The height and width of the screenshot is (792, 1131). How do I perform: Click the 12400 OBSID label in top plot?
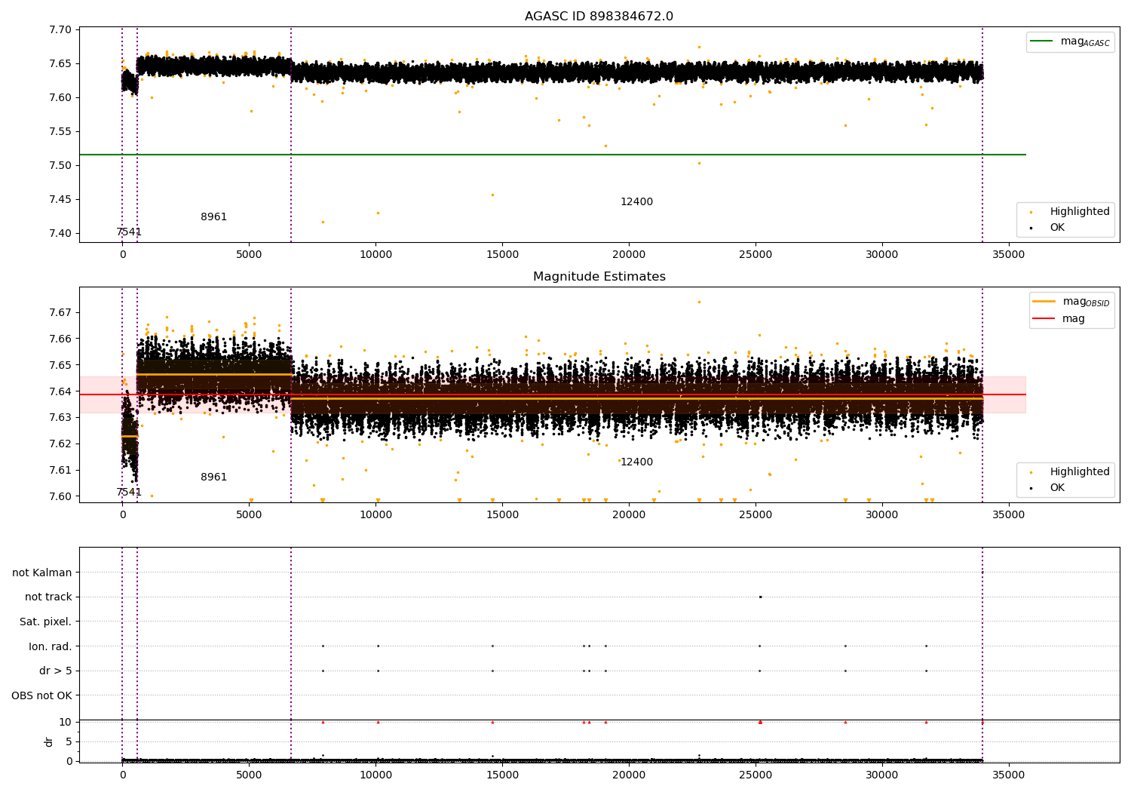click(636, 202)
